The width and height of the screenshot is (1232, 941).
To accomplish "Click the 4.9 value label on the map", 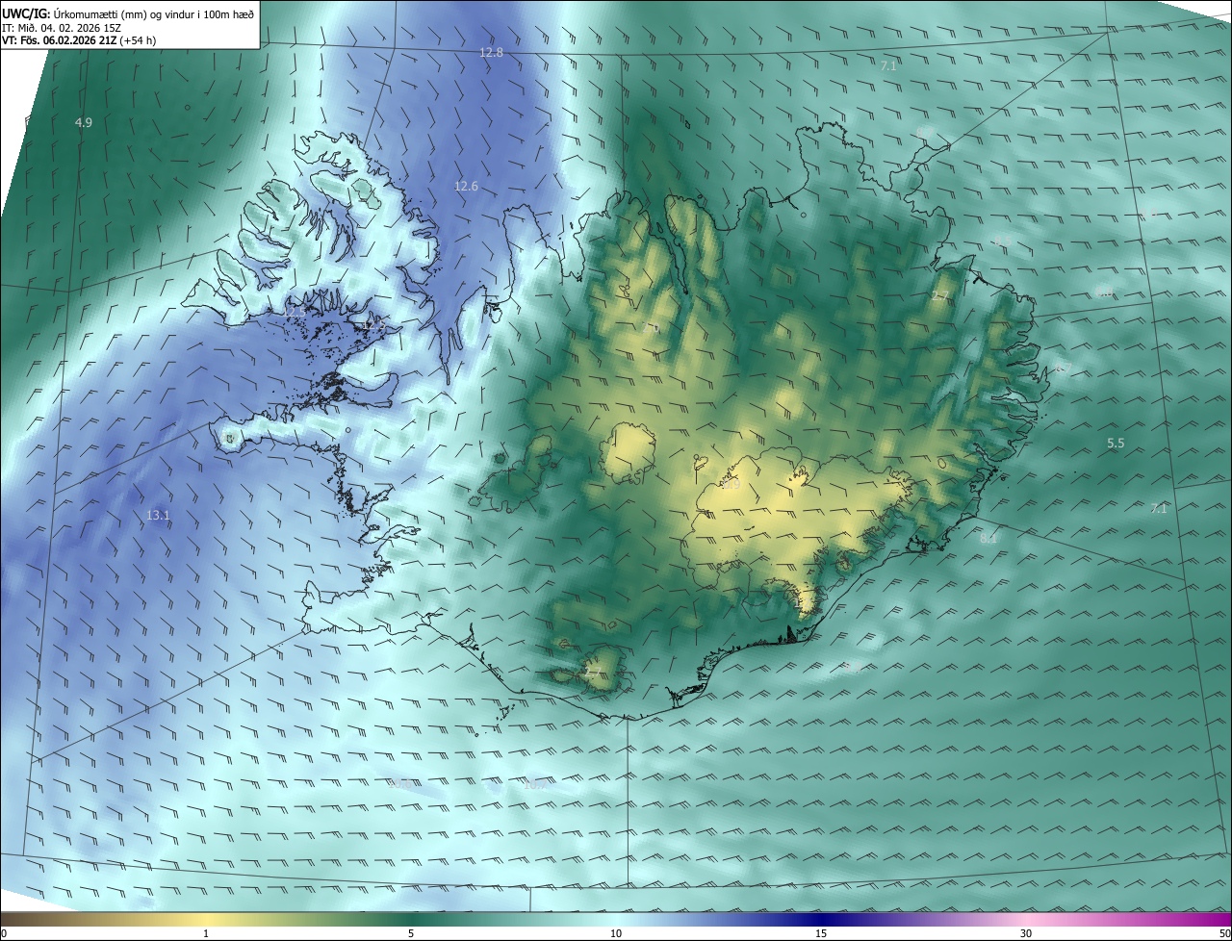I will 84,122.
